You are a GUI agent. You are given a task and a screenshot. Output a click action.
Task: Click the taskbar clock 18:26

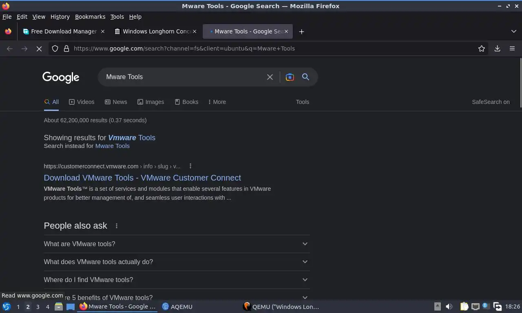(x=513, y=306)
